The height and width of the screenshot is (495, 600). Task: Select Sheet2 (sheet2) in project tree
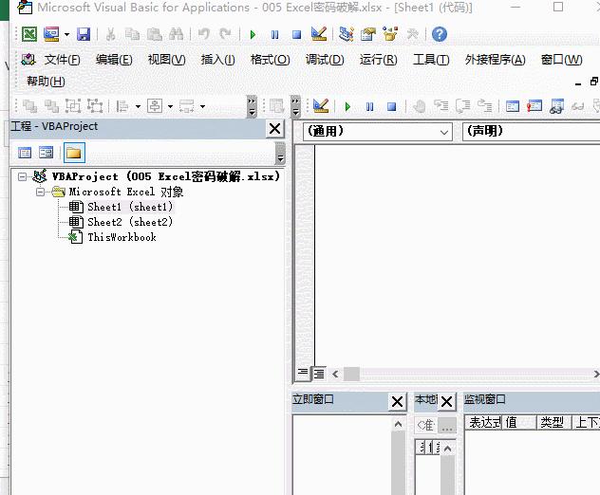pyautogui.click(x=130, y=222)
